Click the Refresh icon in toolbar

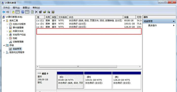pyautogui.click(x=32, y=12)
